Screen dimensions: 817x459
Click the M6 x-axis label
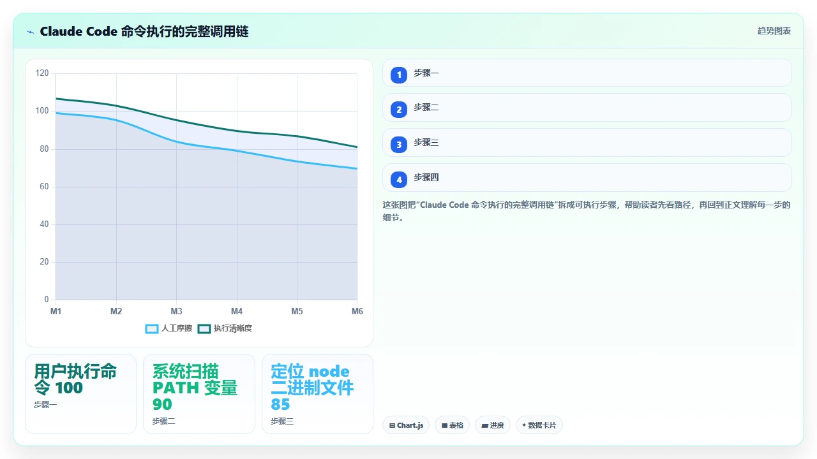(357, 311)
